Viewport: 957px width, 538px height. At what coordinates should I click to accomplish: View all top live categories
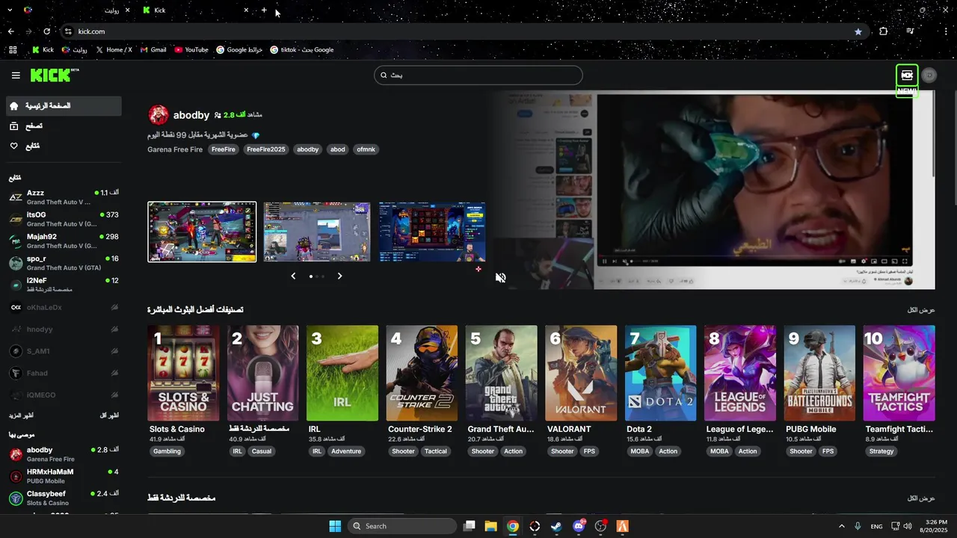[x=921, y=309]
